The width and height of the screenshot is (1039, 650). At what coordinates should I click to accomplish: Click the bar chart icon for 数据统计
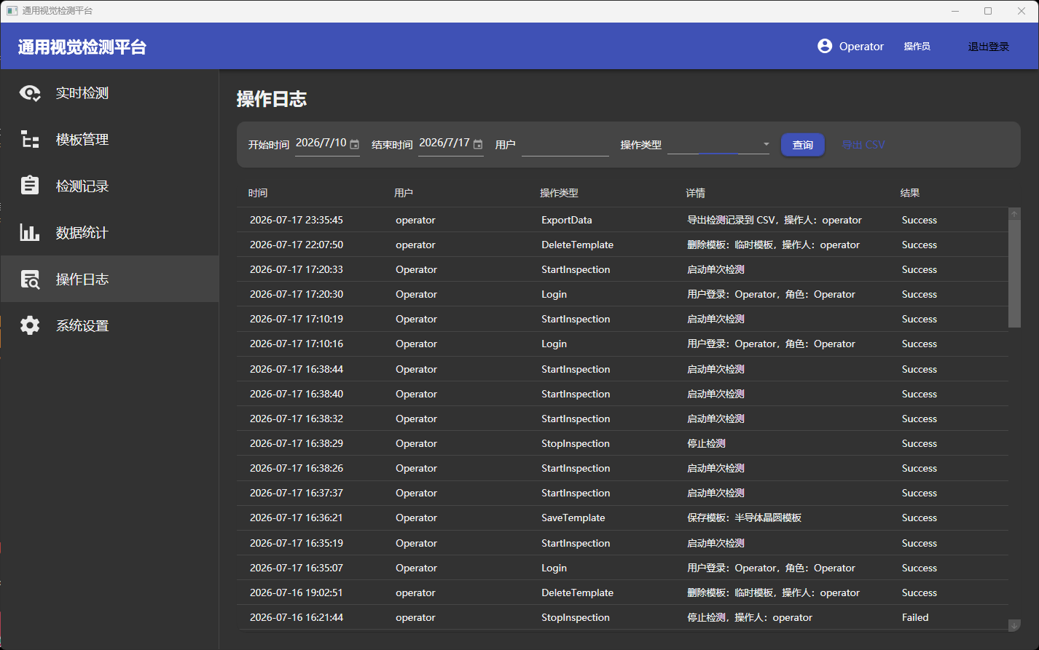[30, 232]
